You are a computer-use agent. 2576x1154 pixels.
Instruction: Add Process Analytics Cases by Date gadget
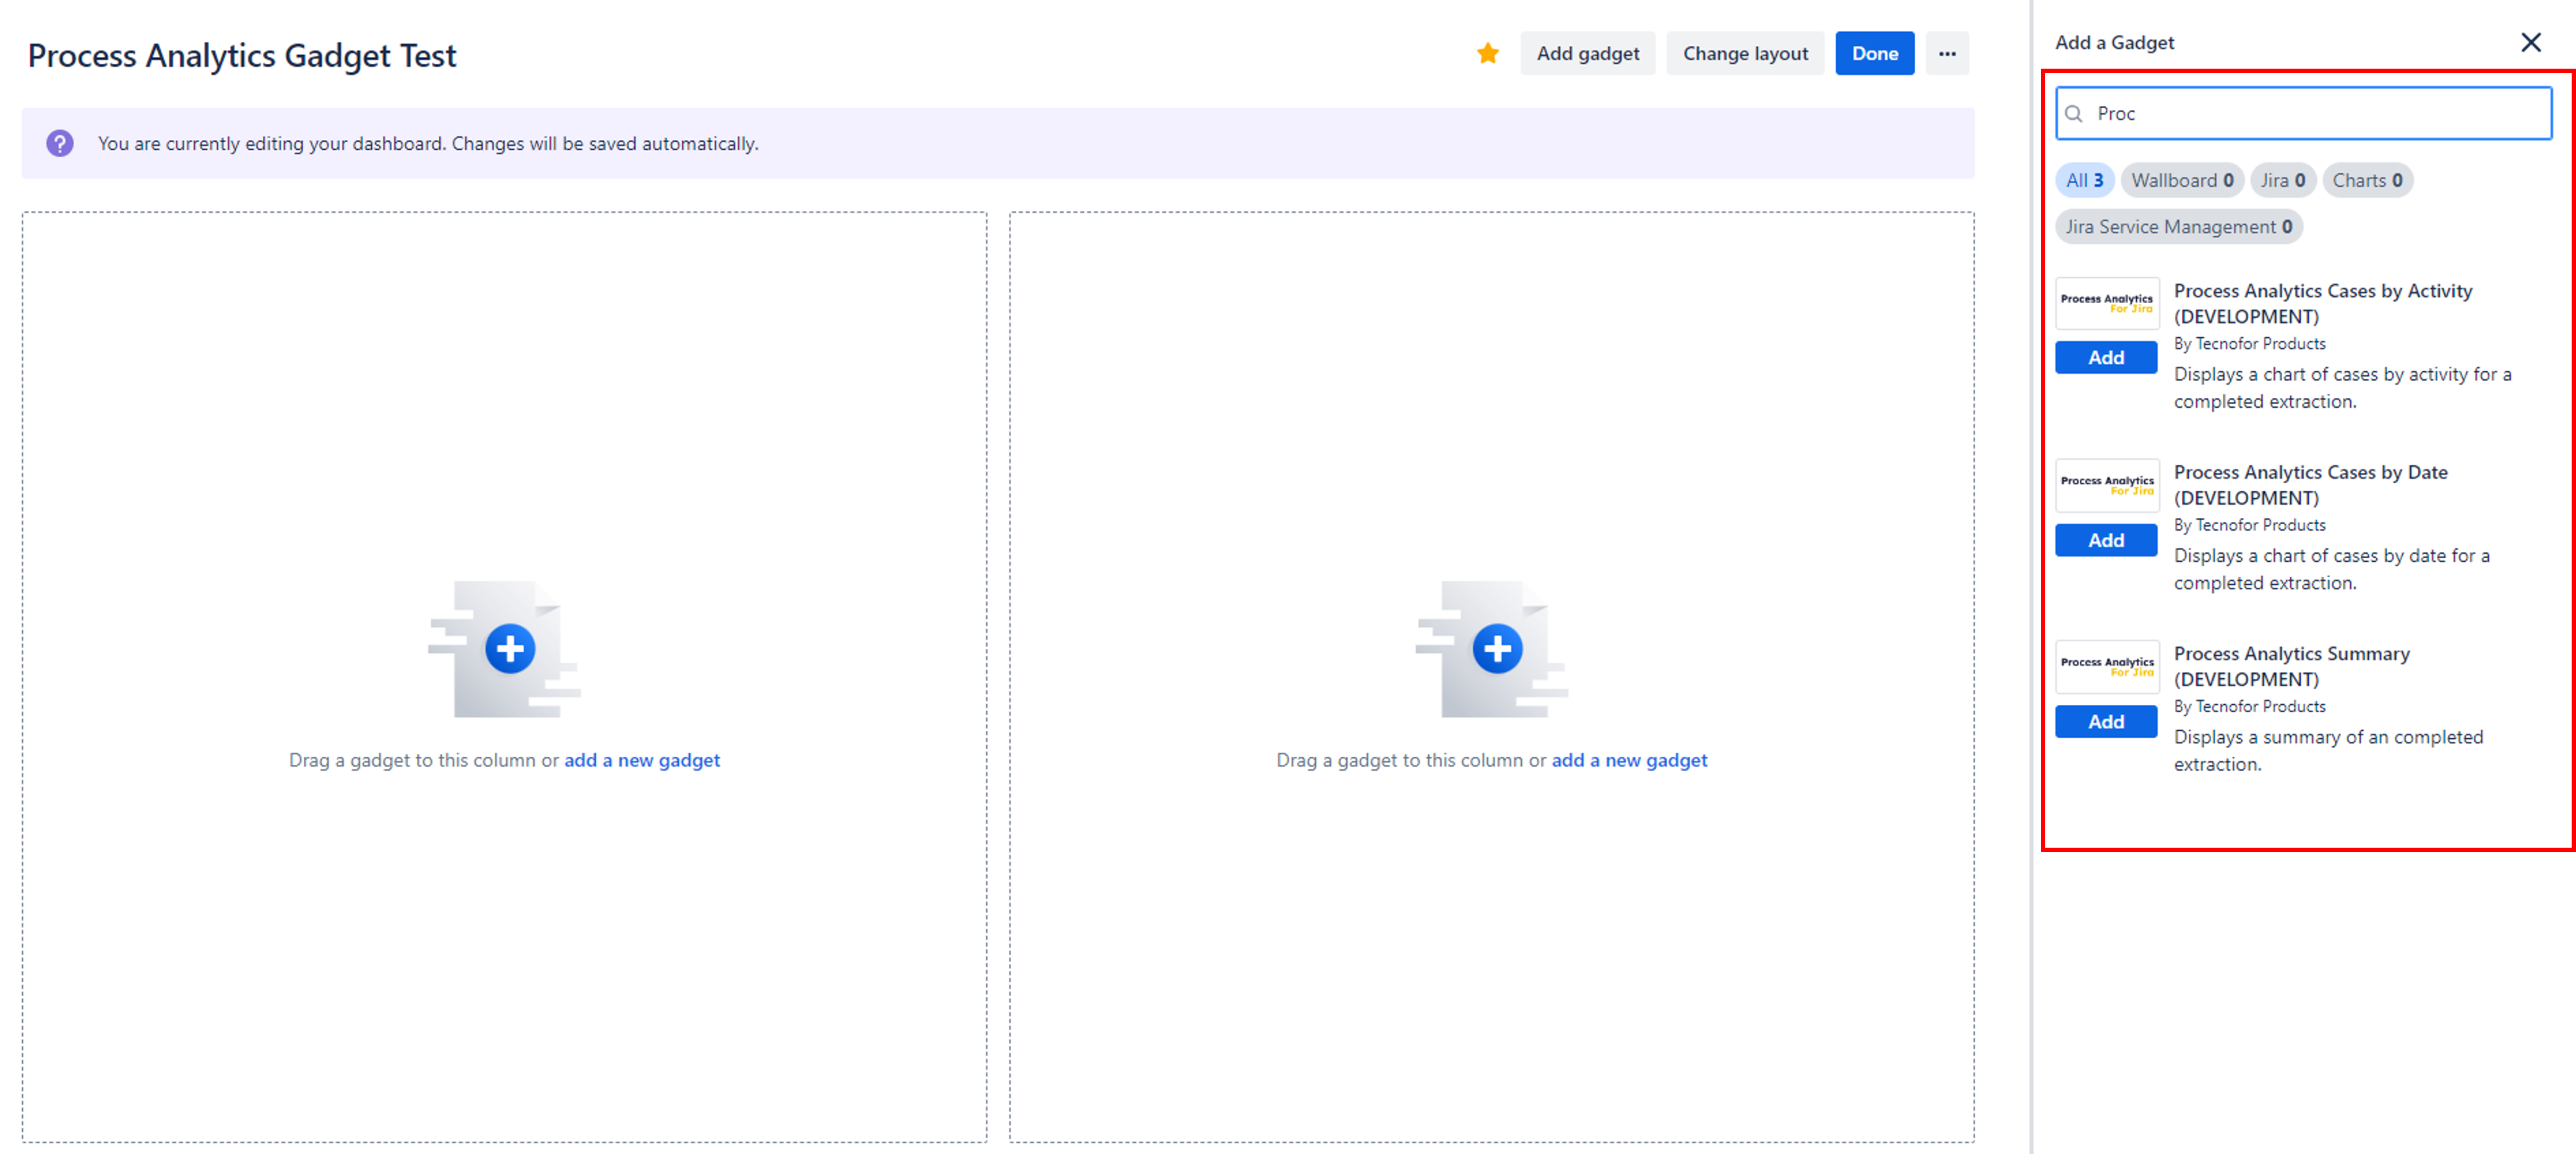point(2105,540)
